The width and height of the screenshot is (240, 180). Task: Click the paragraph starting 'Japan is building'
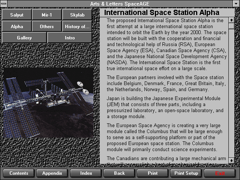click(x=165, y=107)
